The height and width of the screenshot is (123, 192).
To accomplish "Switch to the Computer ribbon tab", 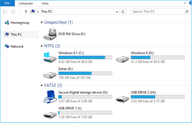I will coord(26,3).
